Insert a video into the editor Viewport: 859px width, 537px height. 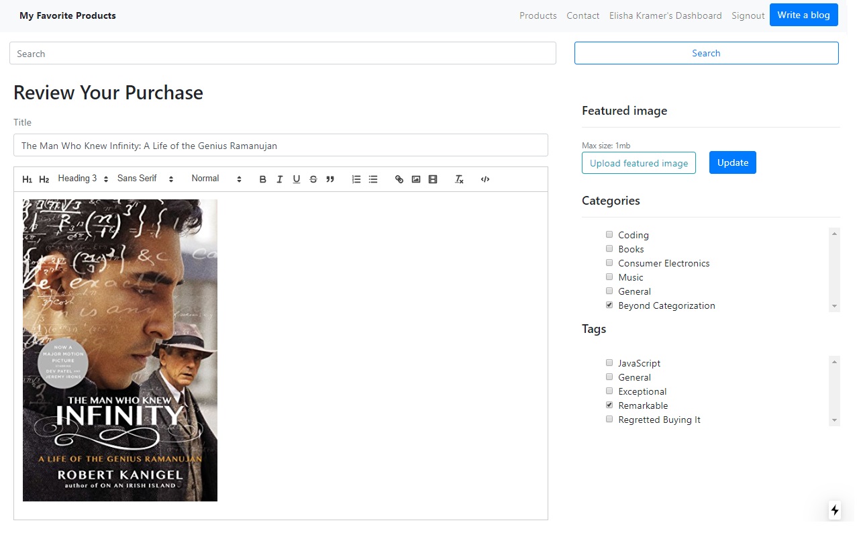[x=433, y=179]
